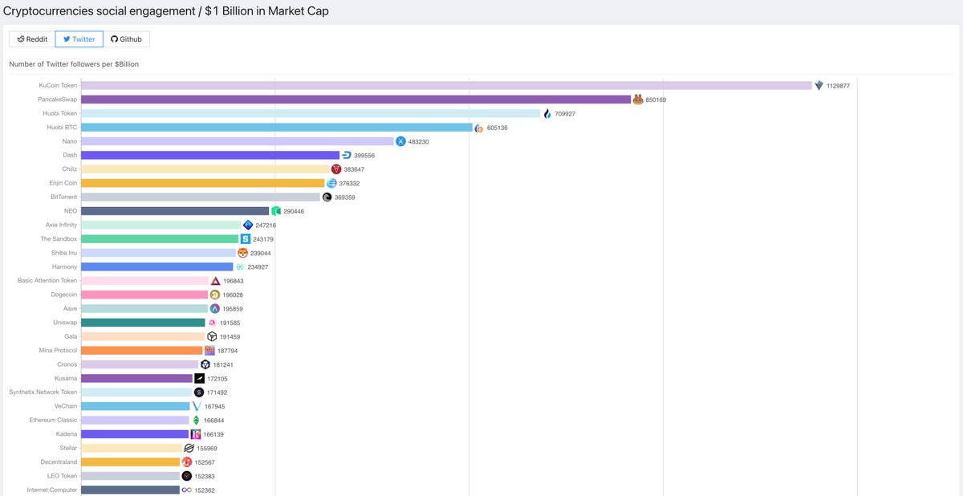Image resolution: width=963 pixels, height=496 pixels.
Task: Click the Enjin Coin orange bar
Action: pyautogui.click(x=203, y=183)
